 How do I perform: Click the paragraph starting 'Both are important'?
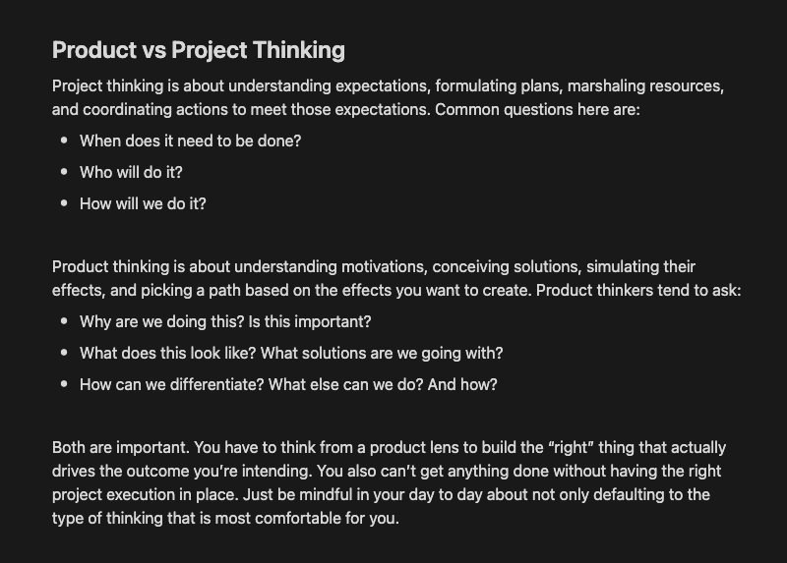coord(389,482)
